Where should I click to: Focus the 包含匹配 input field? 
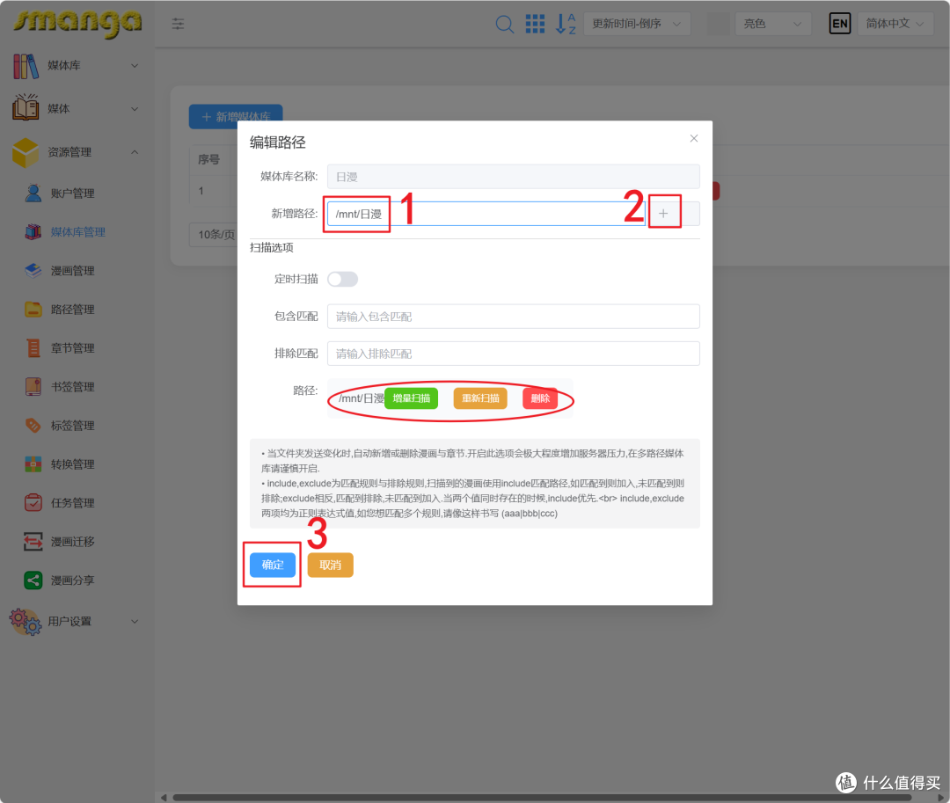click(513, 316)
